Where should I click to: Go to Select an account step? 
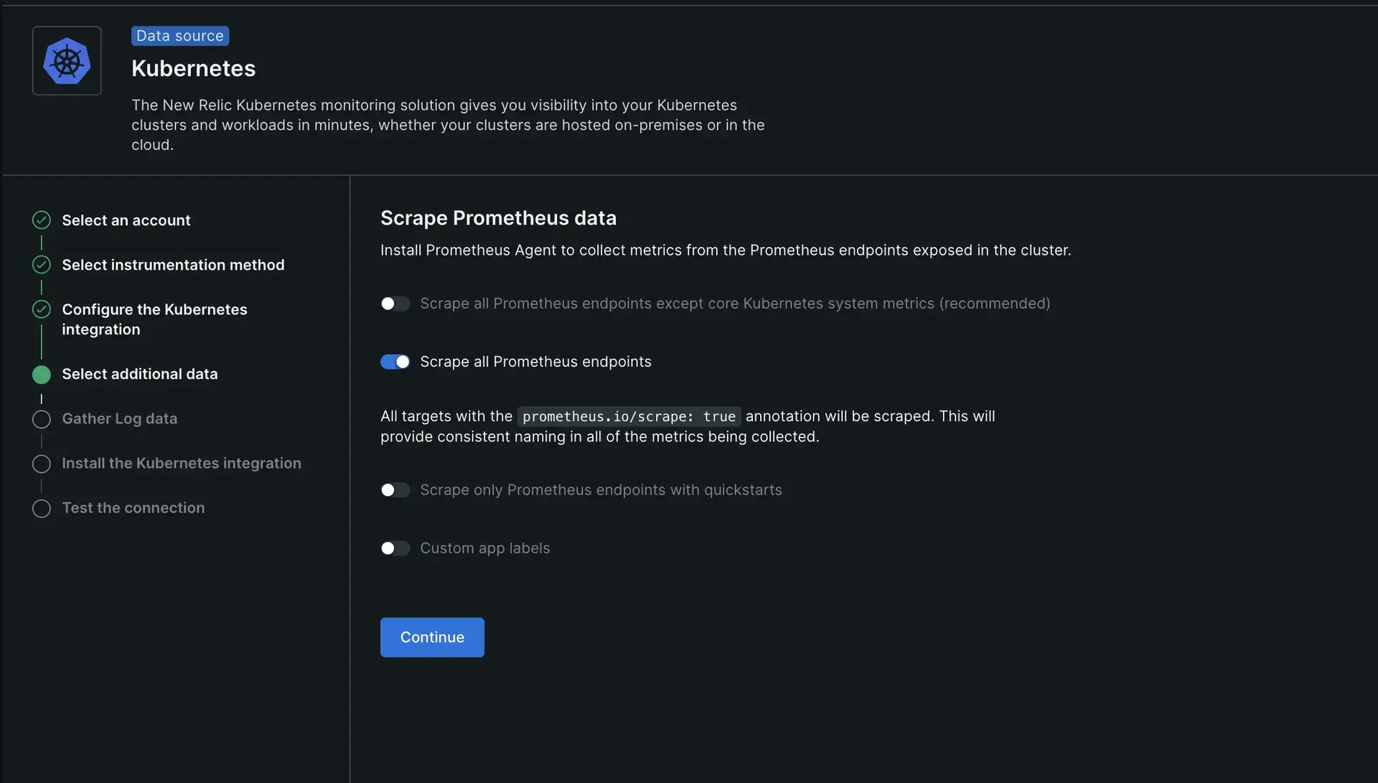(126, 220)
